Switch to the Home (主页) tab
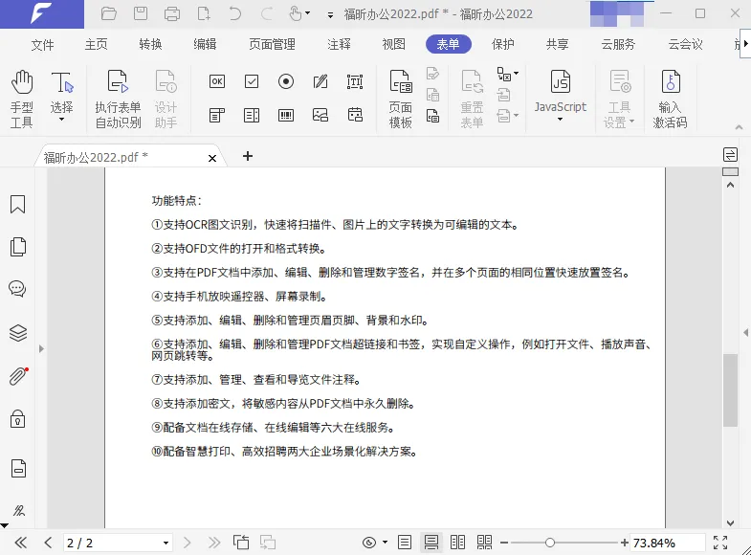Image resolution: width=751 pixels, height=555 pixels. [97, 45]
